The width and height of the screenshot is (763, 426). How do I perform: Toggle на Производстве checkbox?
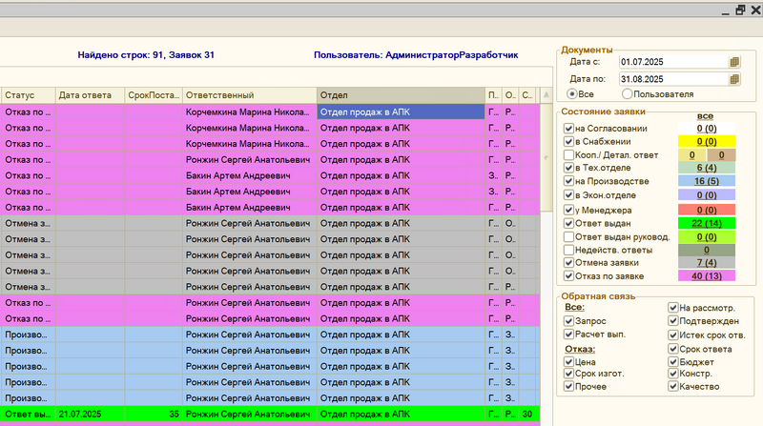[568, 181]
